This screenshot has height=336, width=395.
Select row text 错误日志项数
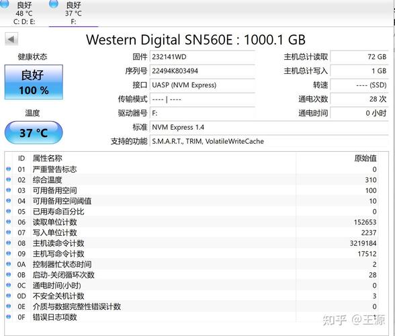tap(54, 317)
